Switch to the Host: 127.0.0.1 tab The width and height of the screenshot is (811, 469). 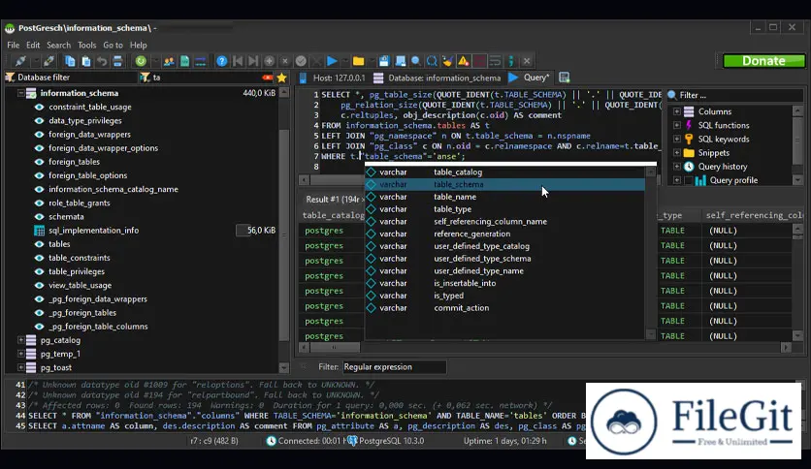click(332, 78)
